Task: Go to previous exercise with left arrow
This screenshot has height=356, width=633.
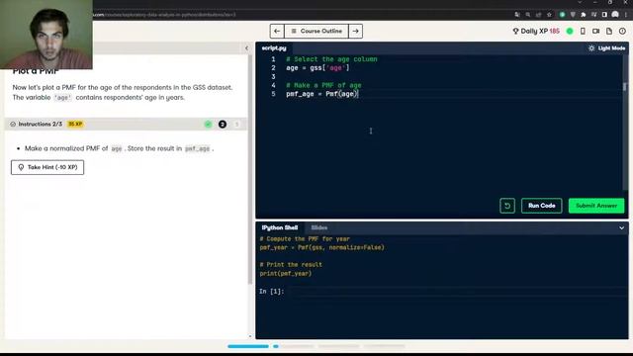Action: 277,31
